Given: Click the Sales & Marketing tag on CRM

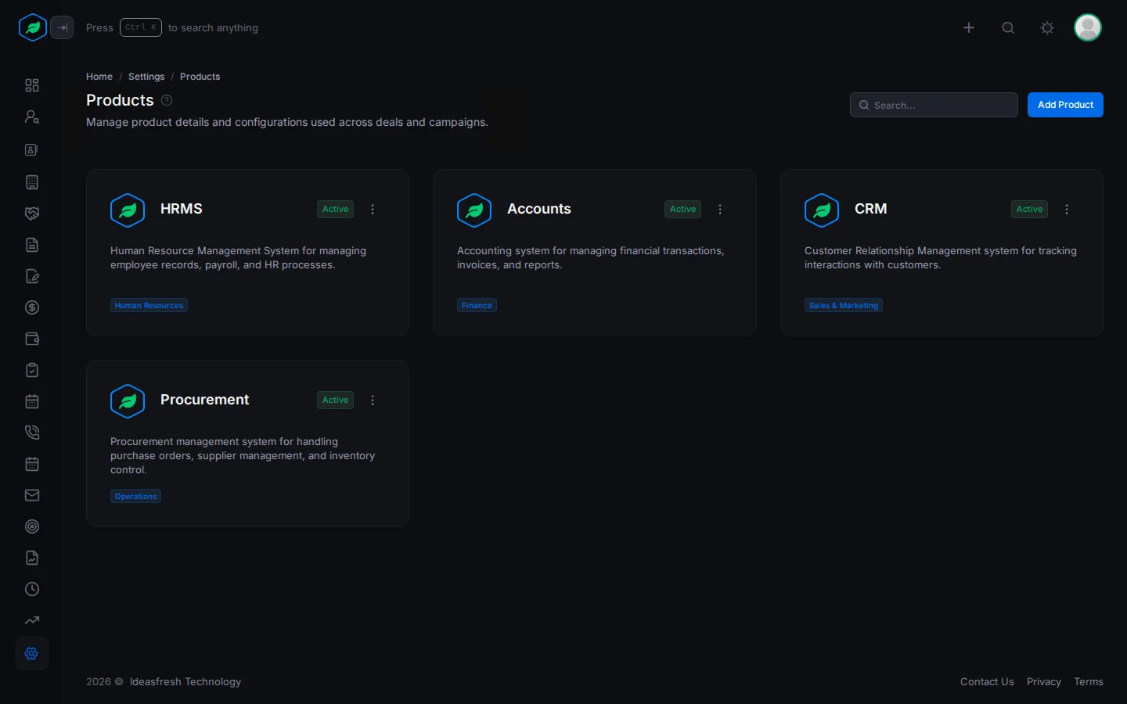Looking at the screenshot, I should (844, 305).
